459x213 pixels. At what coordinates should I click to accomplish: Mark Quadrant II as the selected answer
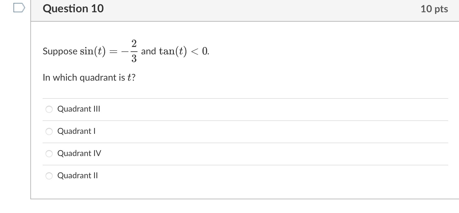(x=49, y=176)
